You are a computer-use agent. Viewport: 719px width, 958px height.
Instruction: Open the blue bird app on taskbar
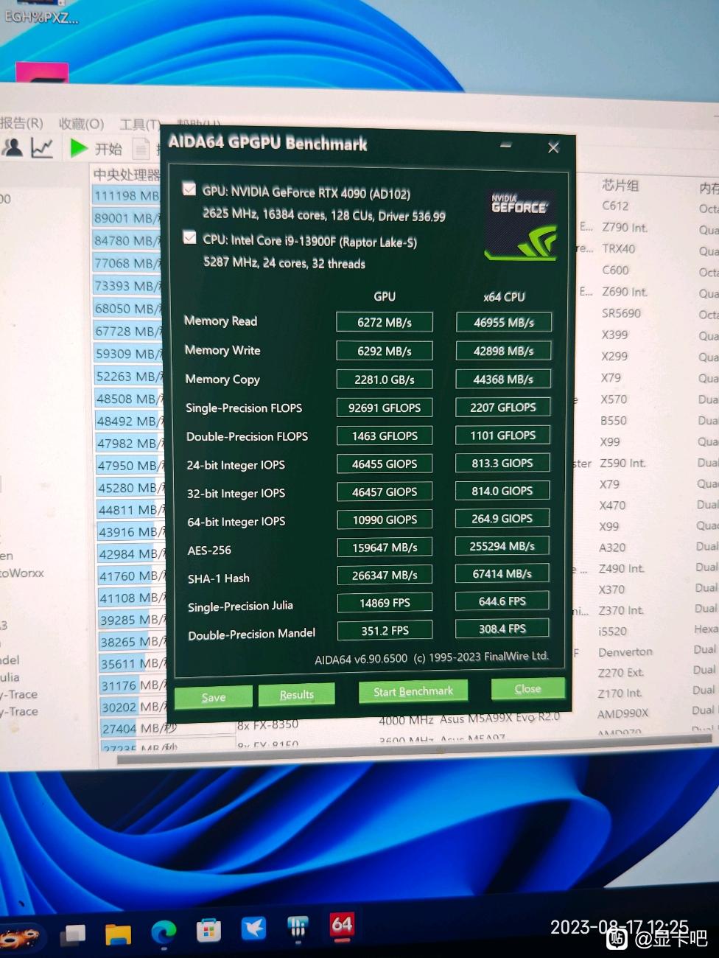(x=253, y=929)
